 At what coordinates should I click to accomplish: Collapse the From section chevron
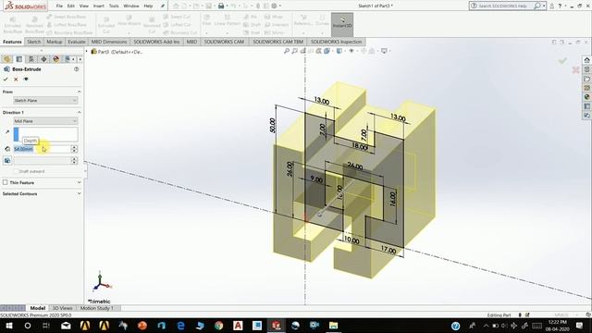click(x=79, y=92)
